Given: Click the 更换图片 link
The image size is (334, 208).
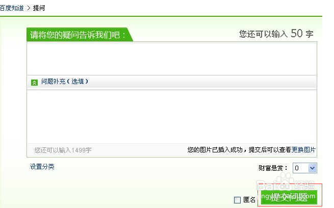Looking at the screenshot, I should pyautogui.click(x=303, y=150).
